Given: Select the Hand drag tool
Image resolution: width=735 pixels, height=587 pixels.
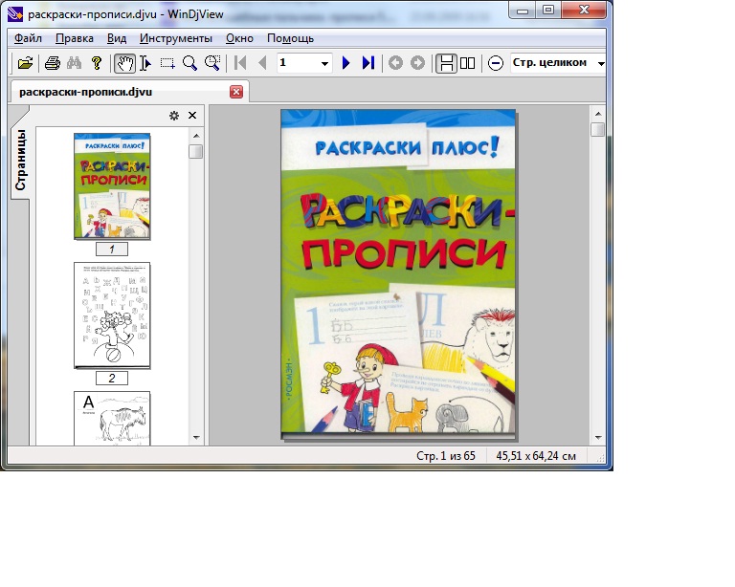Looking at the screenshot, I should (x=124, y=63).
